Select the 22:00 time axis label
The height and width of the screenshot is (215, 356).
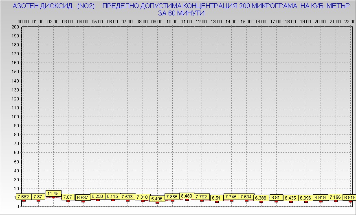[x=349, y=21]
